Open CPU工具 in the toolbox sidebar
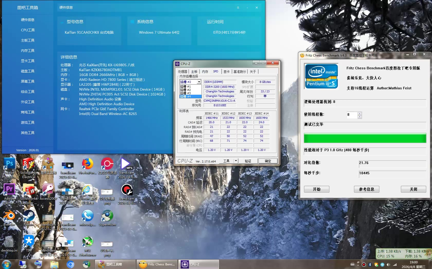Screen dimensions: 432x269 coord(28,30)
